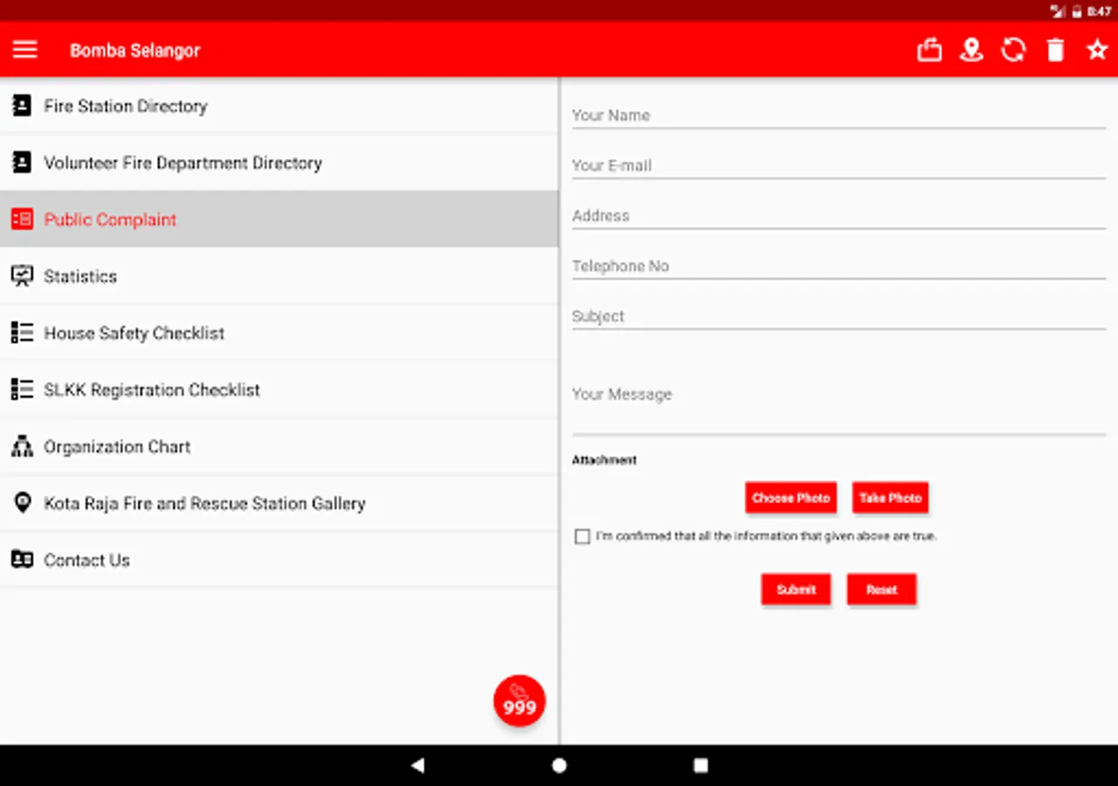Tap the Volunteer Fire Department Directory icon
Viewport: 1118px width, 786px height.
[22, 162]
